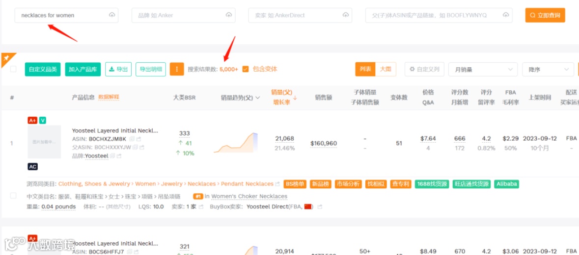The image size is (579, 255).
Task: Click the $160,960 sales value
Action: [x=324, y=143]
